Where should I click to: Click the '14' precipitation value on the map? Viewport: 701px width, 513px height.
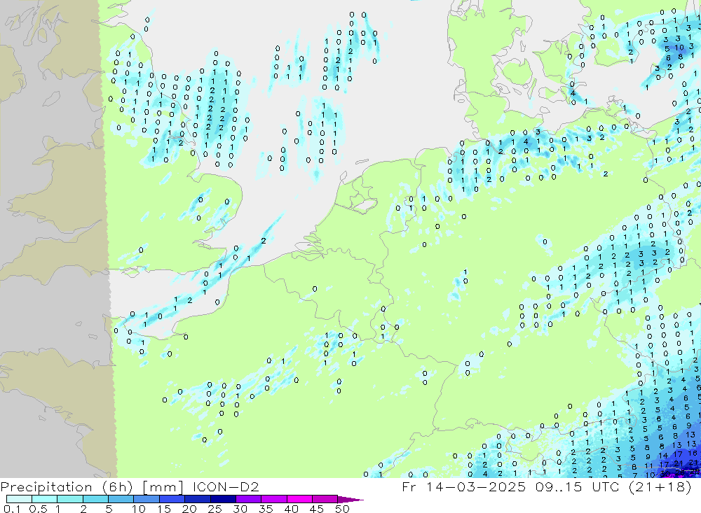click(663, 456)
